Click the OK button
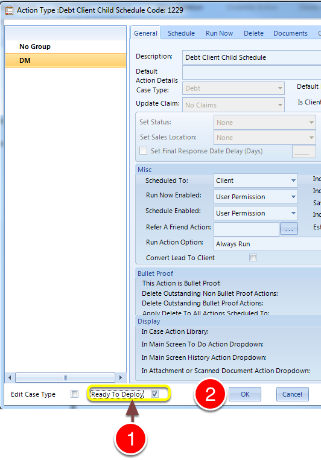 coord(245,394)
